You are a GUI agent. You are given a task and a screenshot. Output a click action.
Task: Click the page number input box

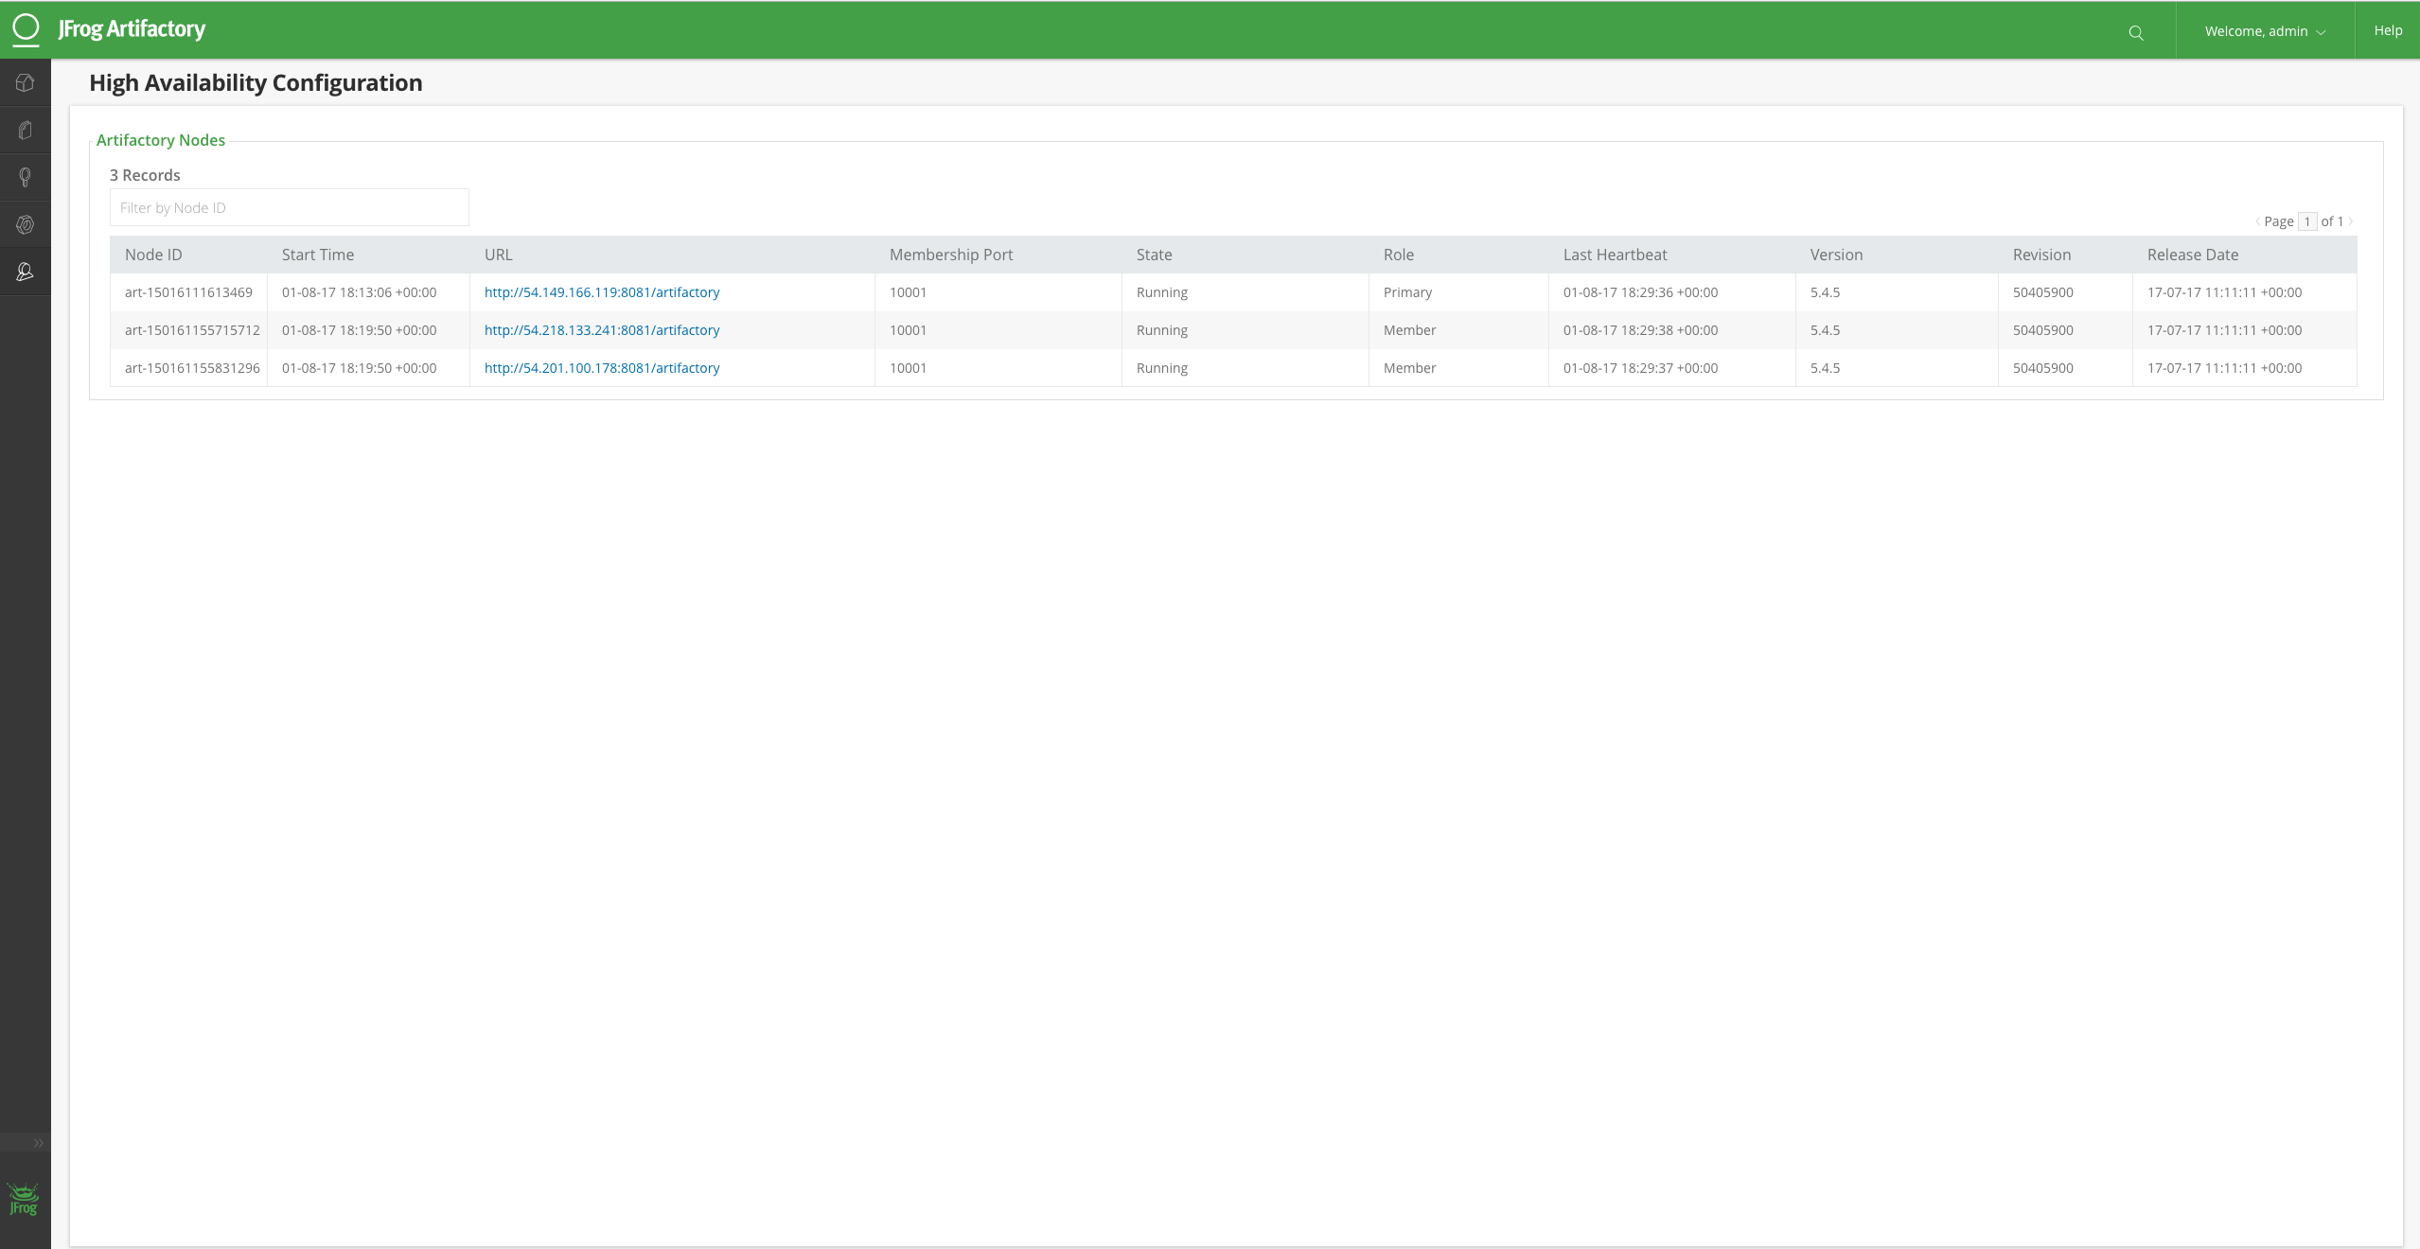tap(2306, 220)
